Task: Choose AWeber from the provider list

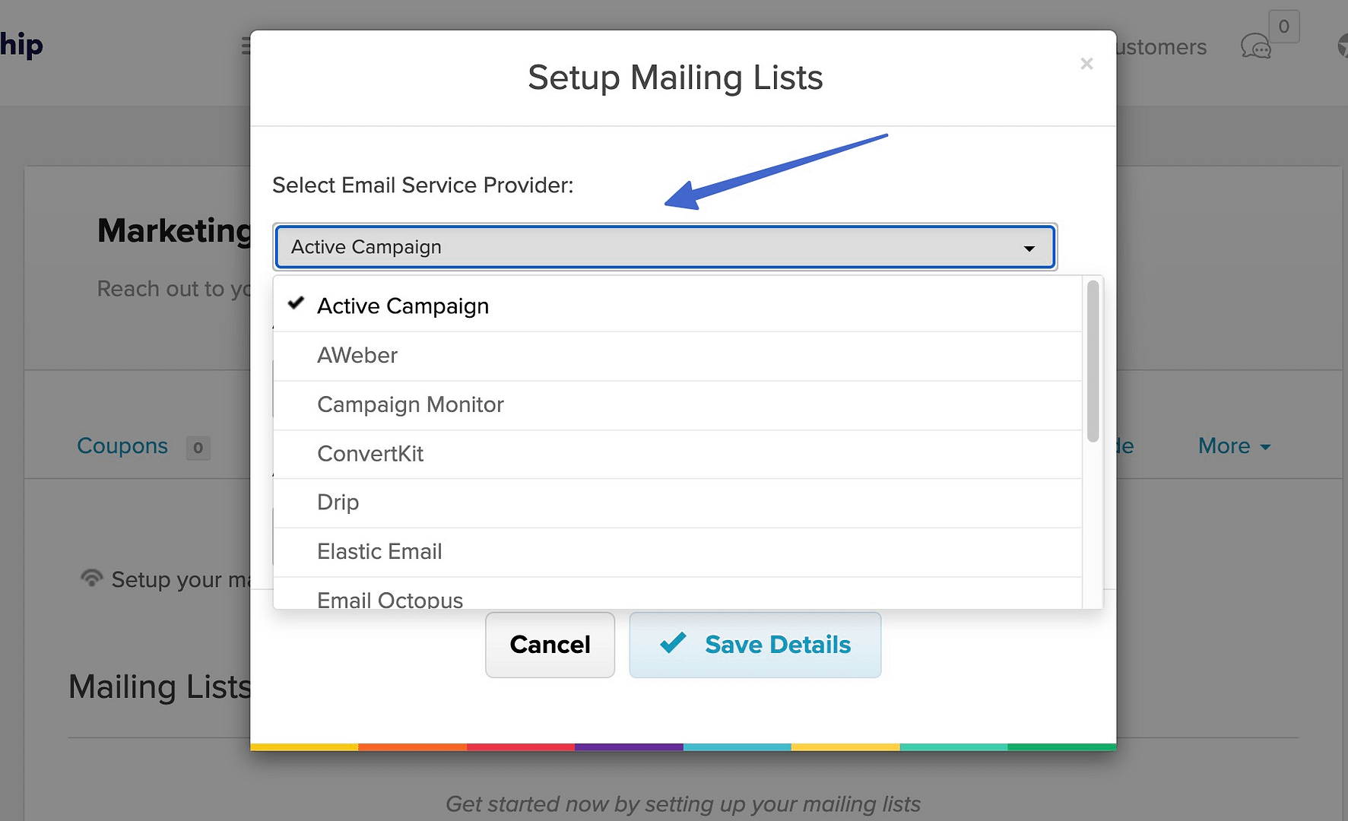Action: 357,356
